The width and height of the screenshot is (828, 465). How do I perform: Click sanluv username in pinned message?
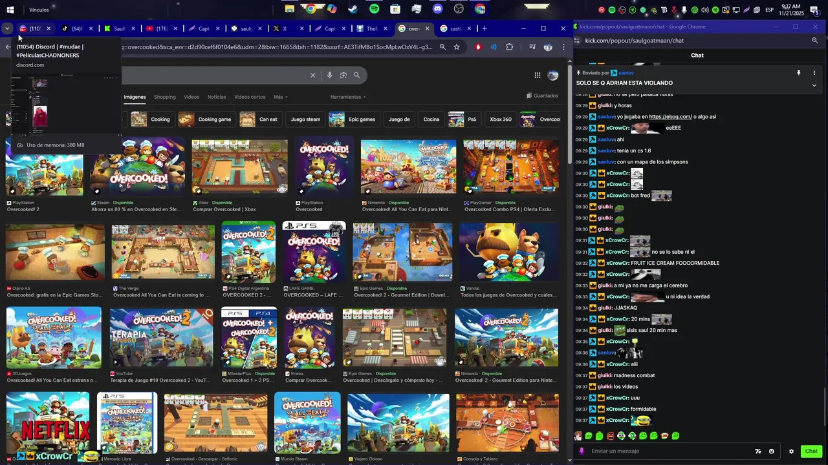click(626, 73)
